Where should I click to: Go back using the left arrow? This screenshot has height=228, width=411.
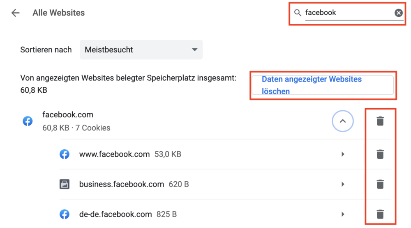point(16,13)
